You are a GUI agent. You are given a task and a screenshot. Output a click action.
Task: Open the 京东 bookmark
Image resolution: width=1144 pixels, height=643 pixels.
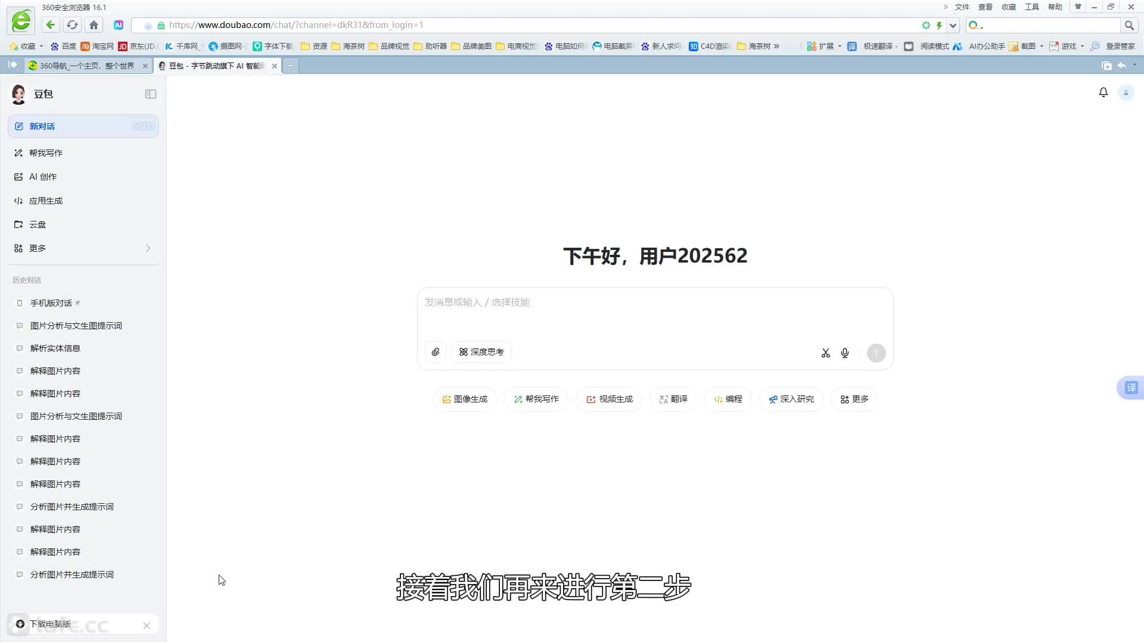[x=138, y=46]
